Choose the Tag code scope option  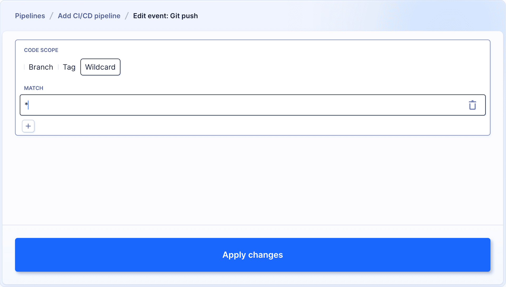(x=69, y=67)
